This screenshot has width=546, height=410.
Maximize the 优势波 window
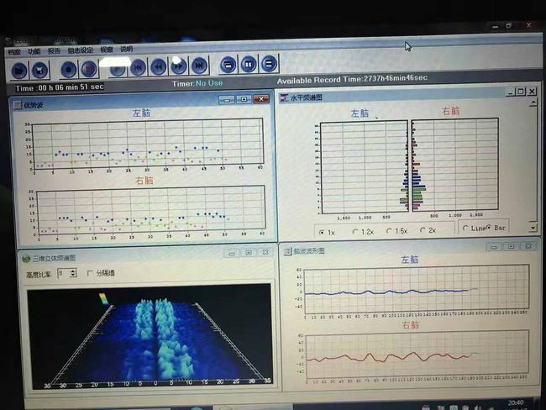pos(244,99)
